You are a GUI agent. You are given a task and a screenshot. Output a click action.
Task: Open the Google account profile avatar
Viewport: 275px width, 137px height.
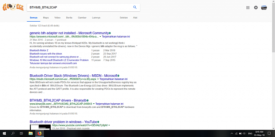click(264, 8)
